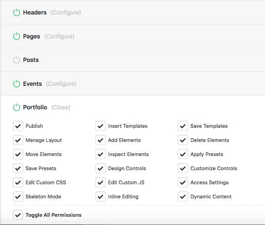The width and height of the screenshot is (265, 225).
Task: Toggle the Portfolio power icon
Action: click(16, 107)
